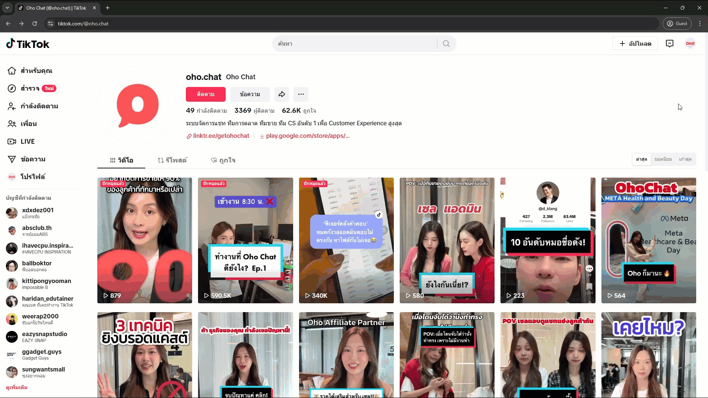
Task: Open the เคยไหม? video thumbnail
Action: click(x=649, y=355)
